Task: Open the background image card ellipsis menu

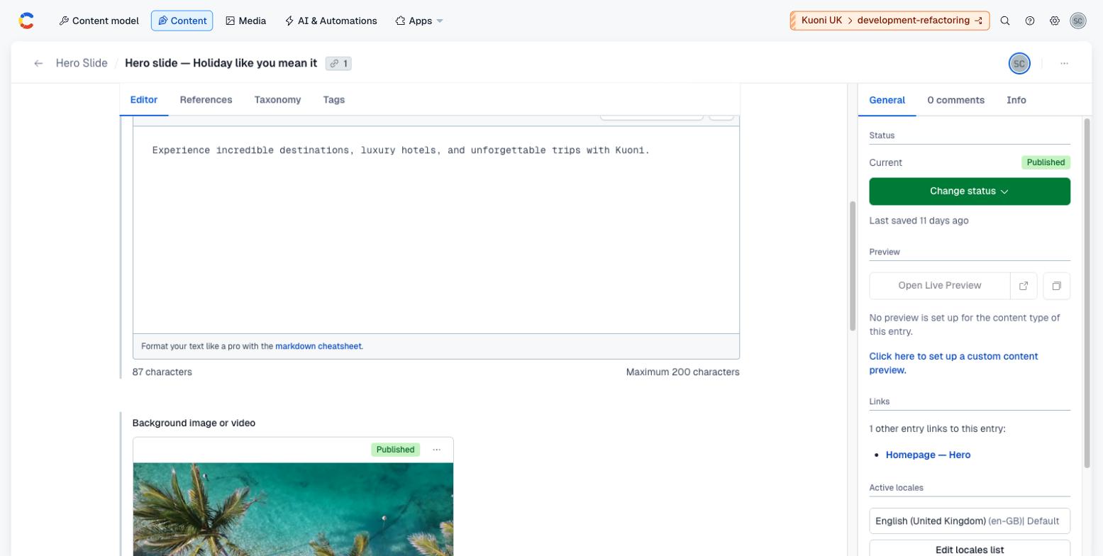Action: point(437,450)
